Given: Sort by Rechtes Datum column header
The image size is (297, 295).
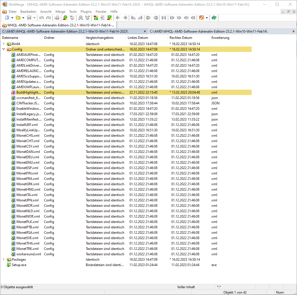Looking at the screenshot, I should [189, 38].
